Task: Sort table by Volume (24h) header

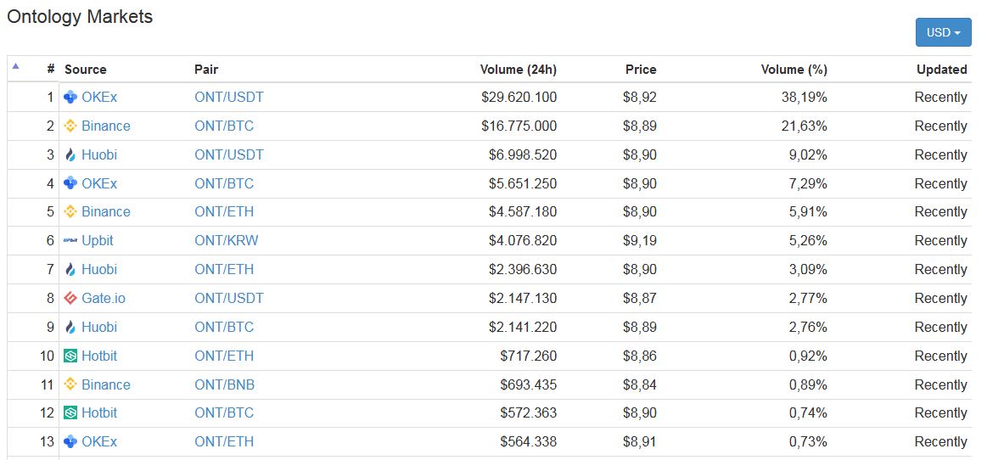Action: 518,70
